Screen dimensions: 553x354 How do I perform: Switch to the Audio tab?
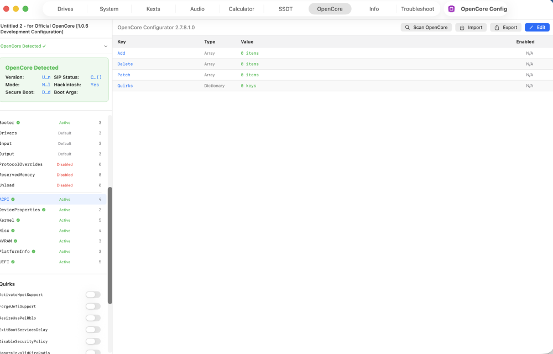coord(197,9)
